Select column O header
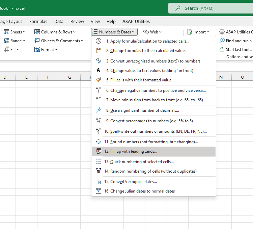 pyautogui.click(x=242, y=77)
